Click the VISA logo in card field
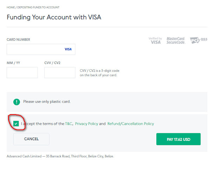Viewport: 224px width, 171px height. [68, 49]
